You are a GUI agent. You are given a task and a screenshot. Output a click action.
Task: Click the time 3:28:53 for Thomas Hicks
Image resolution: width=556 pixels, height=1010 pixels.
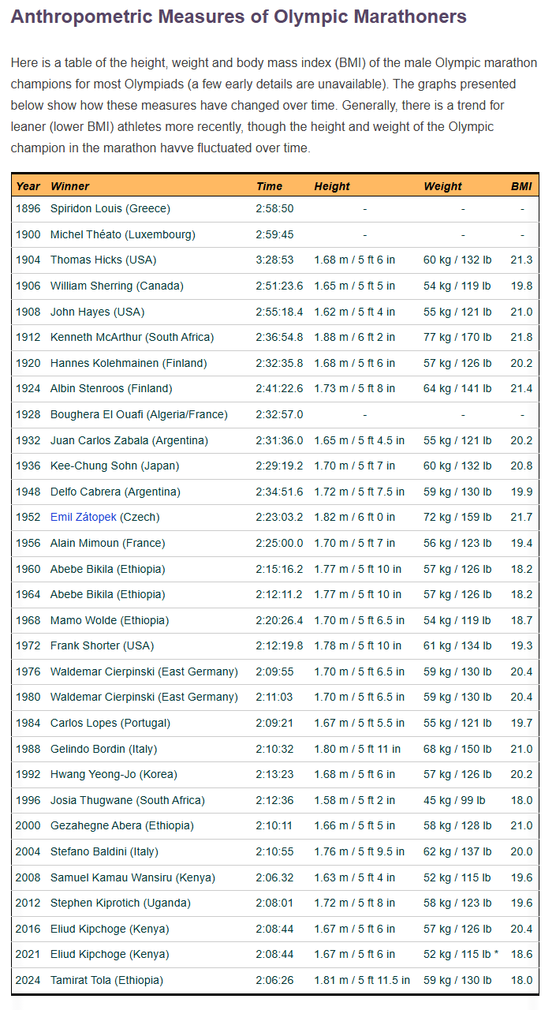click(x=274, y=260)
